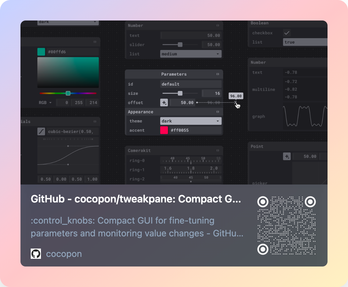Collapse the Parameters folder with its toggle icon
The width and height of the screenshot is (348, 287).
(218, 74)
